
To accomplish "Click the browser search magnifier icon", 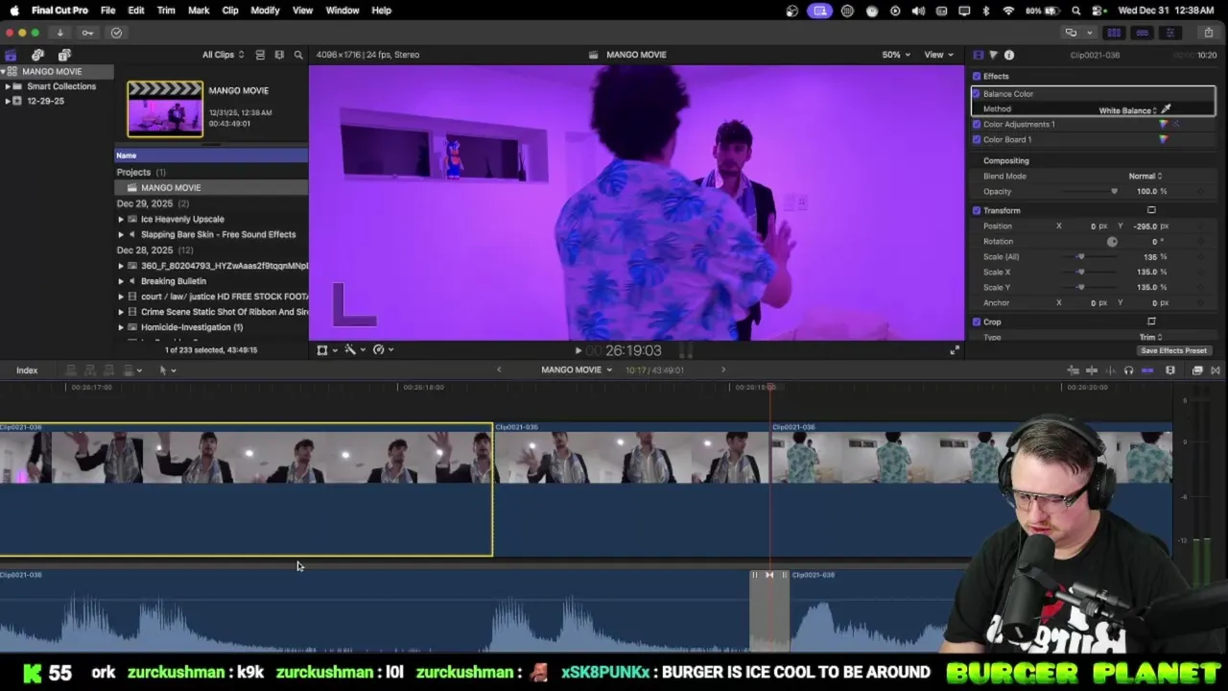I will 298,55.
